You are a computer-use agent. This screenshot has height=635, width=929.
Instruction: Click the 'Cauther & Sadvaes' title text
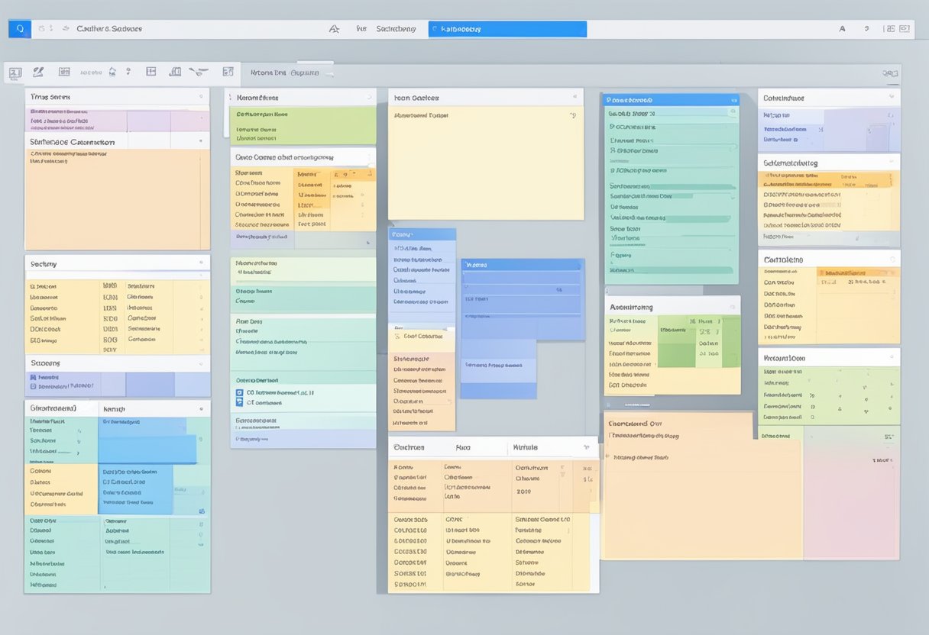pos(109,29)
